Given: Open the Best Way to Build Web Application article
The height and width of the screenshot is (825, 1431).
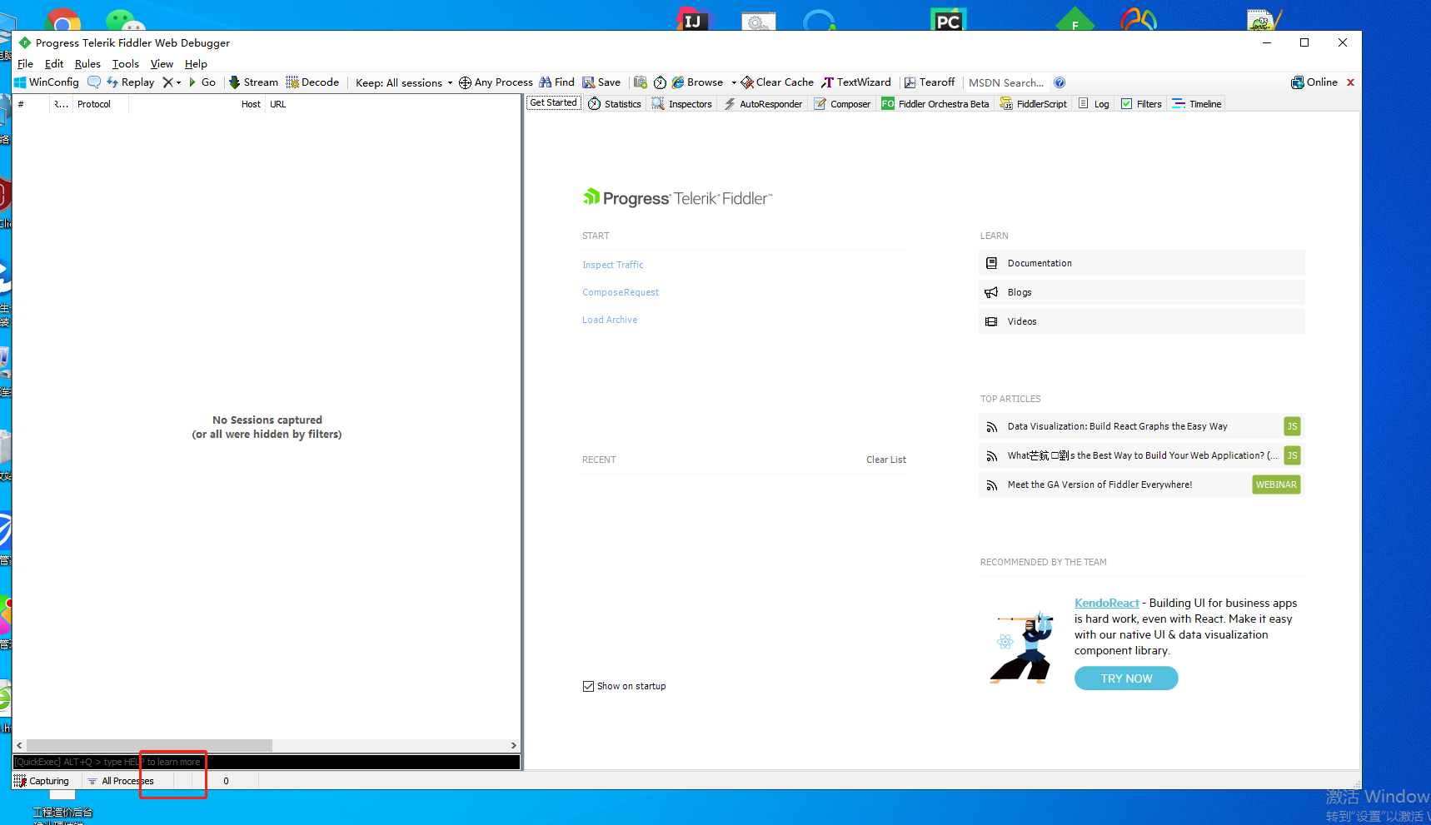Looking at the screenshot, I should click(x=1141, y=455).
